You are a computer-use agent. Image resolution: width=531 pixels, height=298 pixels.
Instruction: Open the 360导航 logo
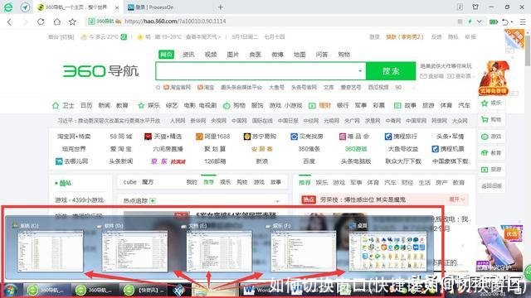coord(100,71)
